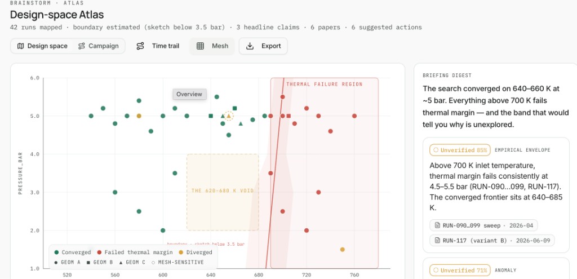577x279 pixels.
Task: Open the Export button
Action: coord(263,46)
